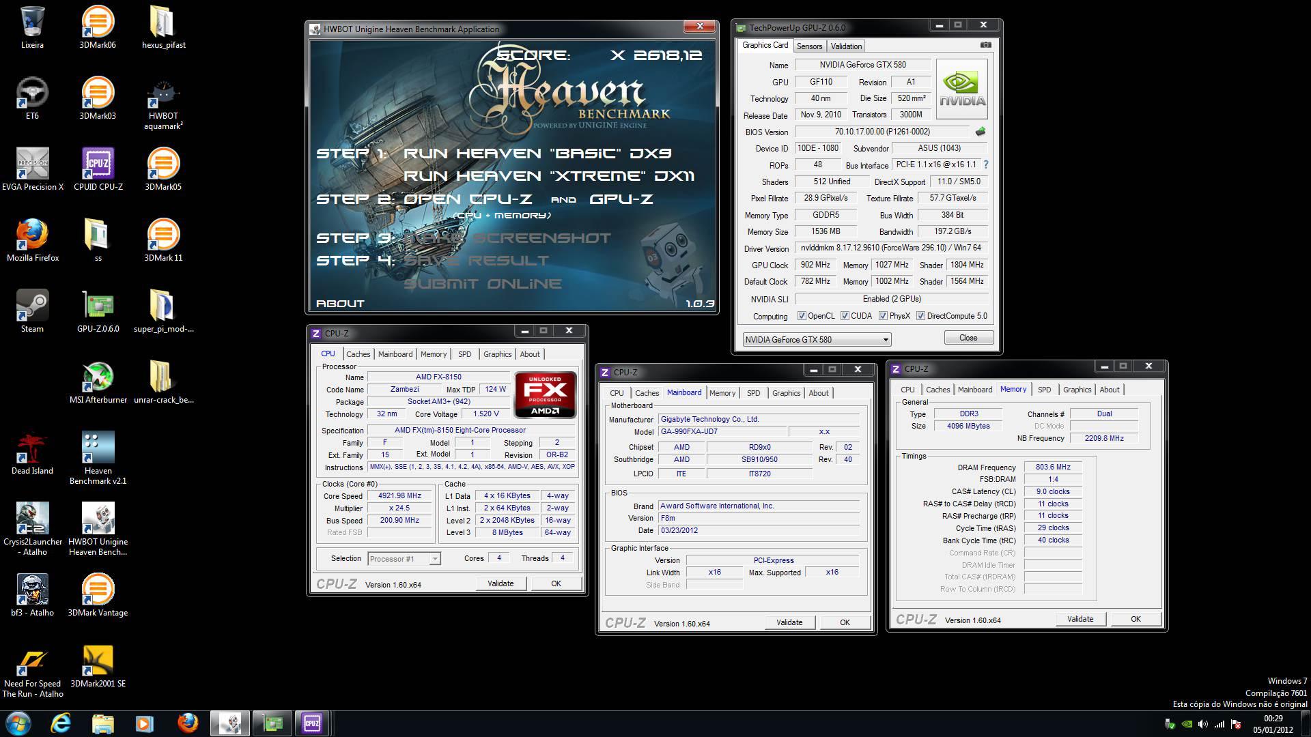Viewport: 1311px width, 737px height.
Task: Open Processor #1 selection dropdown
Action: pyautogui.click(x=404, y=559)
